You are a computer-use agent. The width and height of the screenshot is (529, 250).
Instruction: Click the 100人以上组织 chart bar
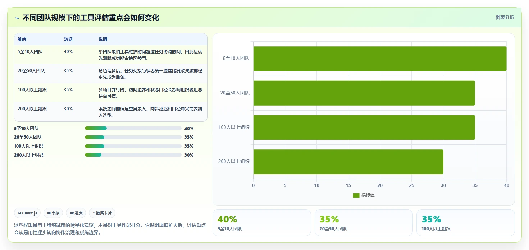364,128
